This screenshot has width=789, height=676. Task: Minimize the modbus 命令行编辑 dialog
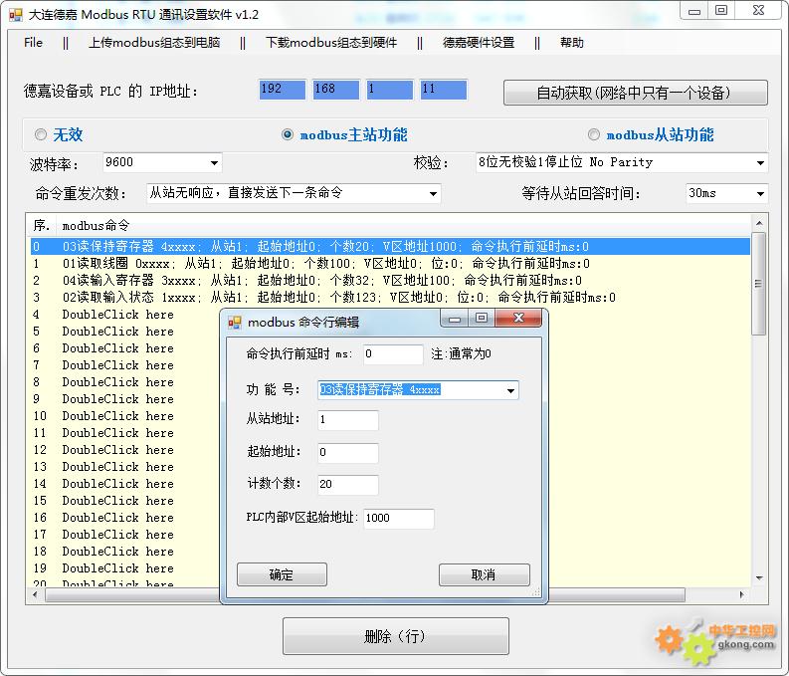(x=455, y=319)
